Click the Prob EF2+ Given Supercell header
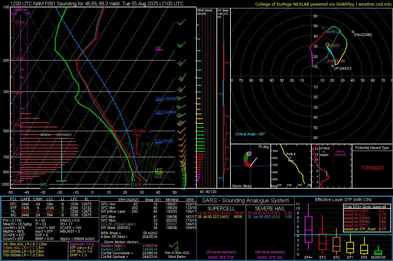The width and height of the screenshot is (393, 261). [x=365, y=207]
